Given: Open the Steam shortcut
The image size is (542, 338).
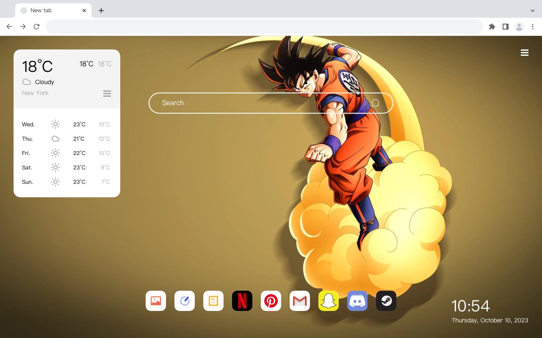Looking at the screenshot, I should 386,301.
